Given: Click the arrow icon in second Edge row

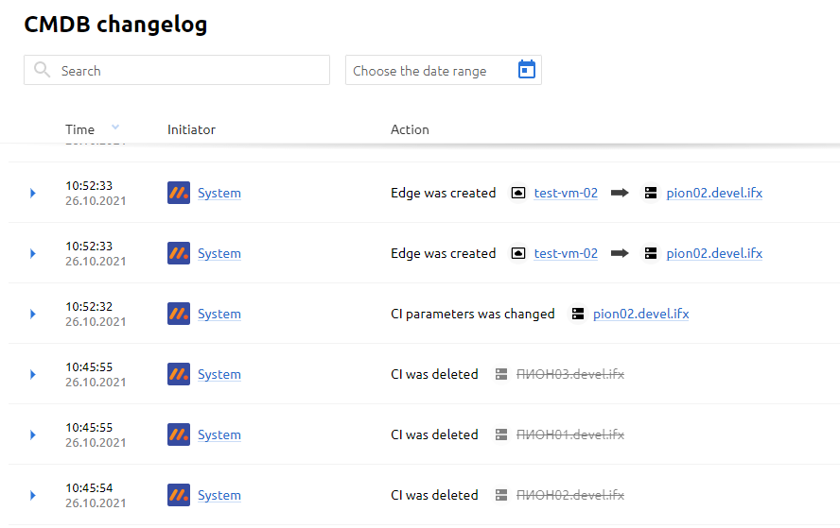Looking at the screenshot, I should 620,253.
